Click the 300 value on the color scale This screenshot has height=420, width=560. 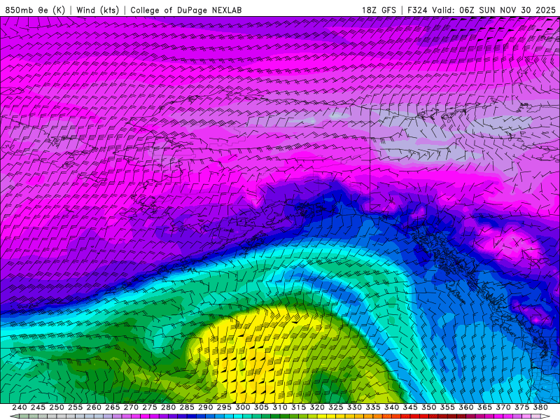tap(242, 407)
